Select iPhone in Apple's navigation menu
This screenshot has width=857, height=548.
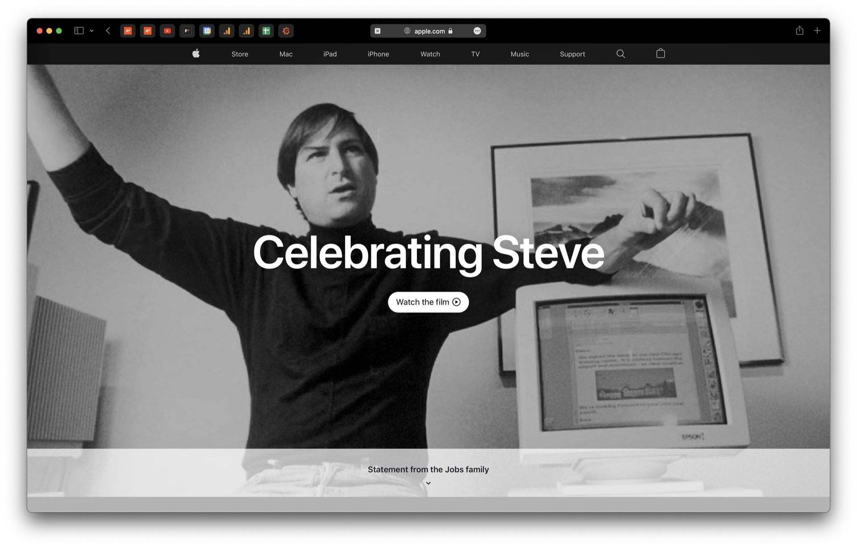point(378,54)
